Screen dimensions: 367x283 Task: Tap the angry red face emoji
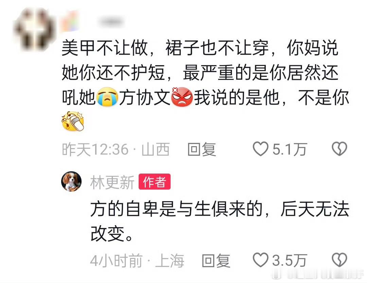(182, 97)
